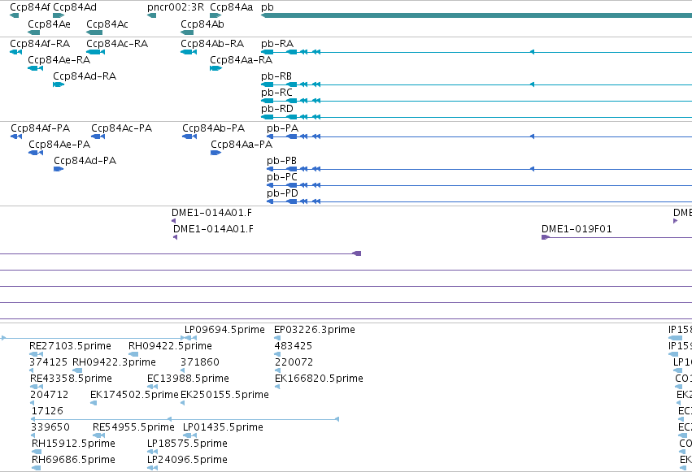This screenshot has width=692, height=472.
Task: Select the RE27103.5prime EST label
Action: (70, 346)
